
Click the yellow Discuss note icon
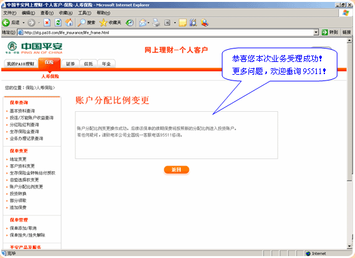pyautogui.click(x=183, y=22)
